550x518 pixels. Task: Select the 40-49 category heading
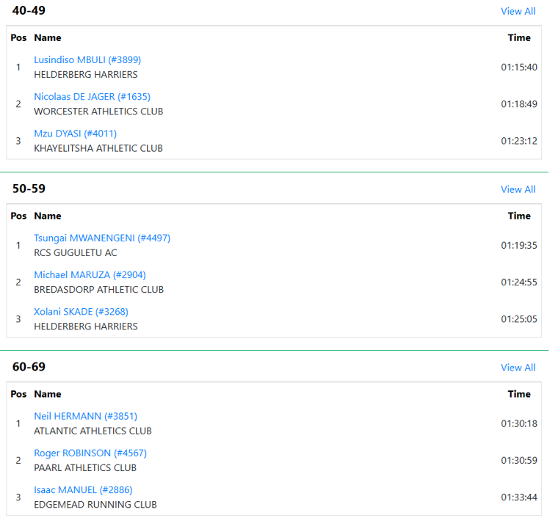tap(29, 10)
